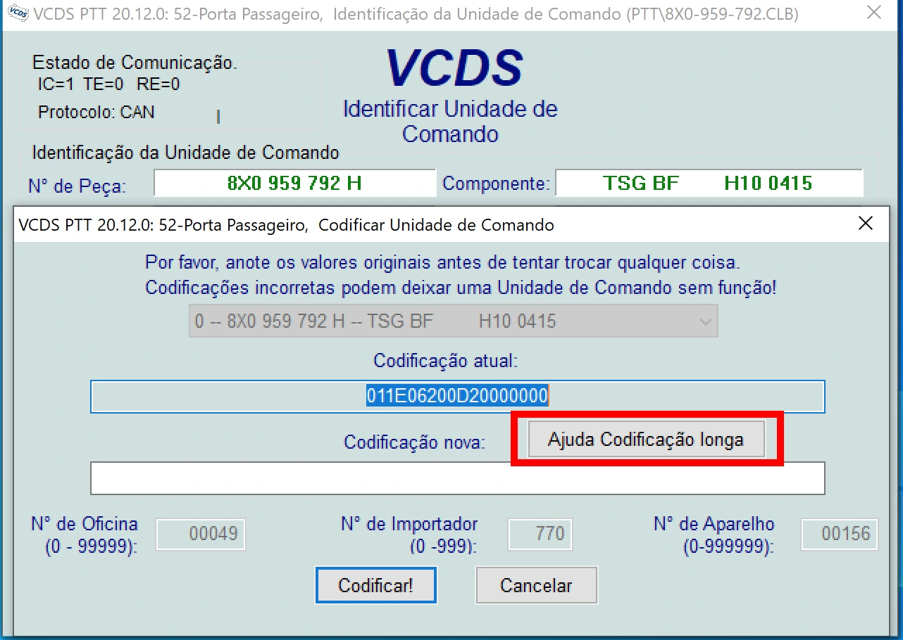Click the Estado de Comunicação label
This screenshot has width=903, height=640.
[x=135, y=63]
